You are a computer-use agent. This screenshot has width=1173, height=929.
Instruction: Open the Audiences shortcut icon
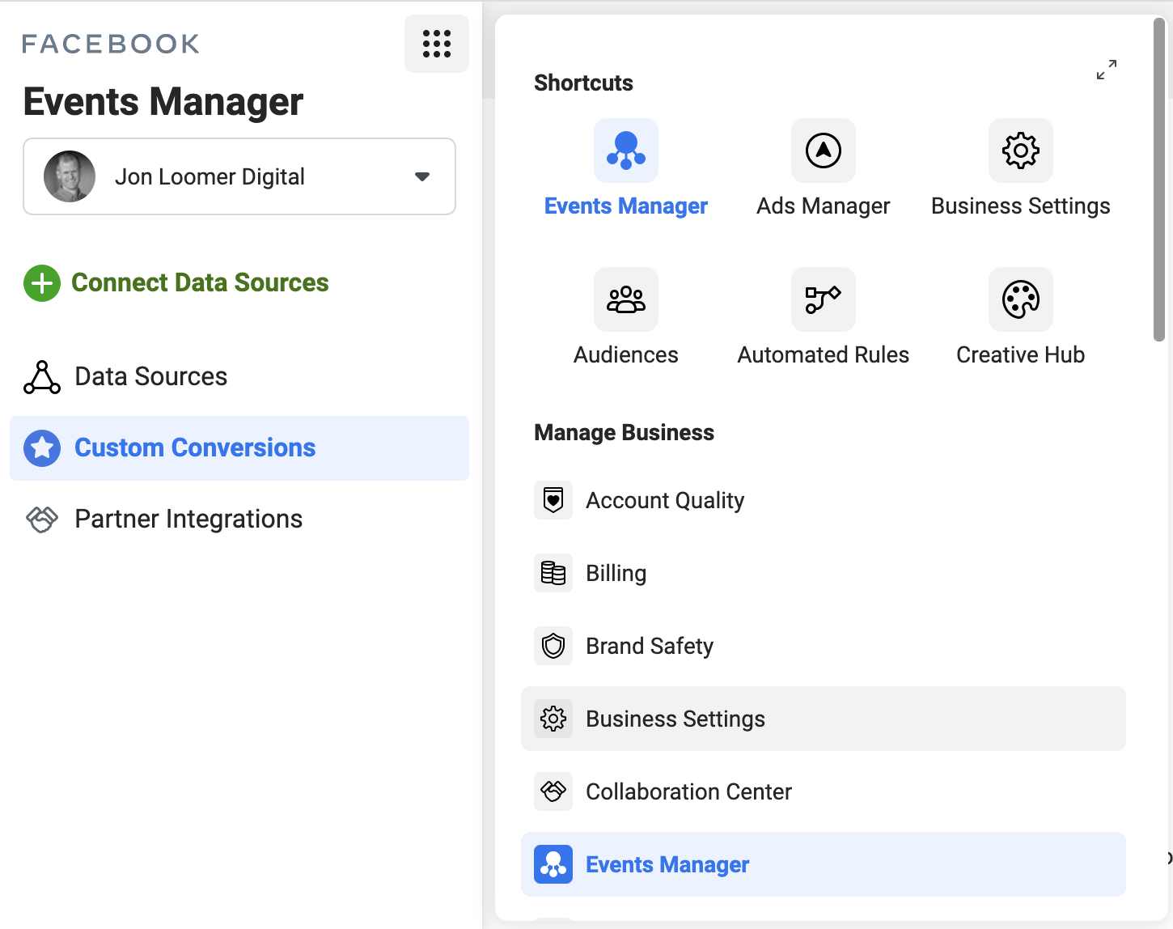pos(626,299)
